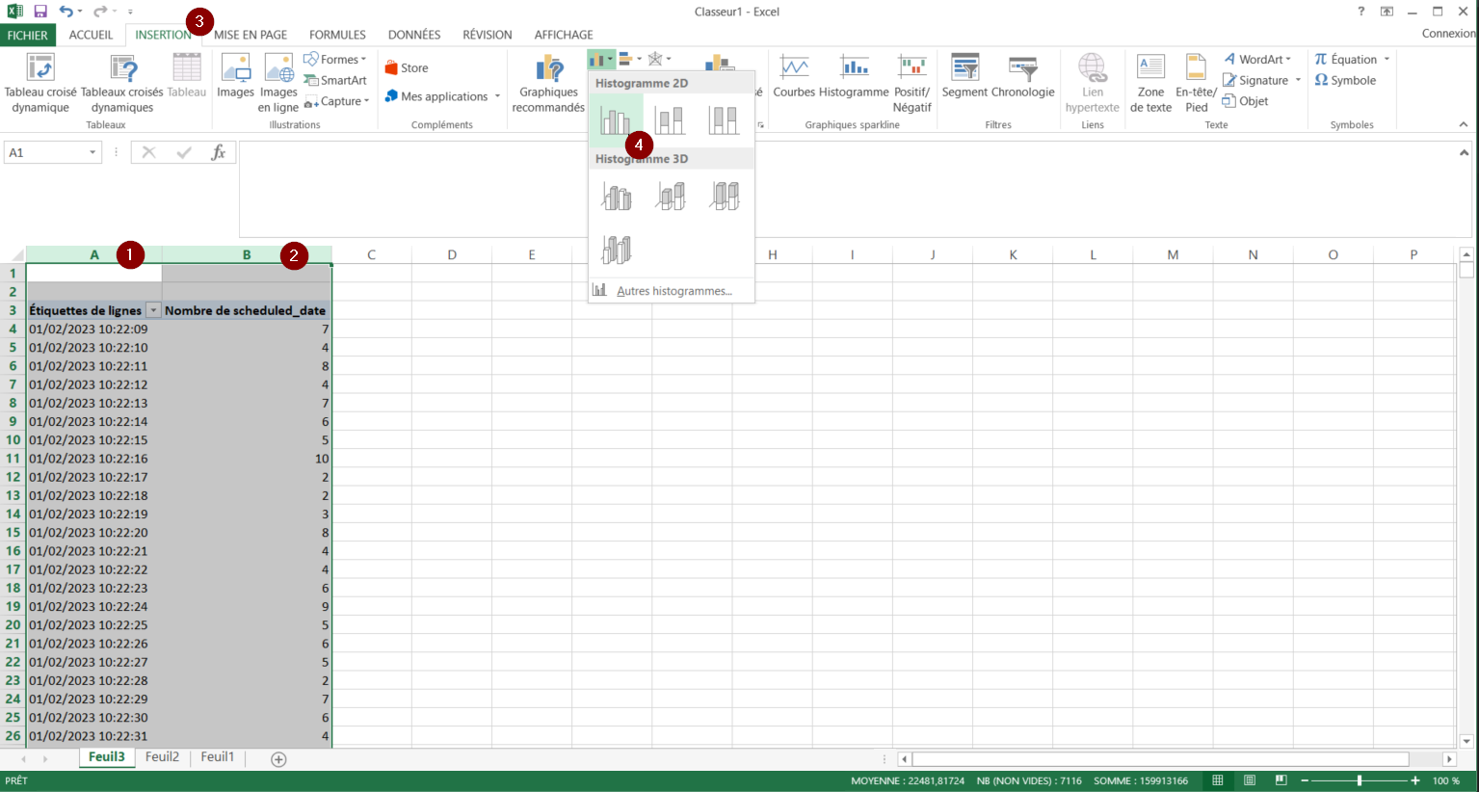Switch to the Feuil2 sheet tab
Image resolution: width=1479 pixels, height=792 pixels.
coord(162,757)
